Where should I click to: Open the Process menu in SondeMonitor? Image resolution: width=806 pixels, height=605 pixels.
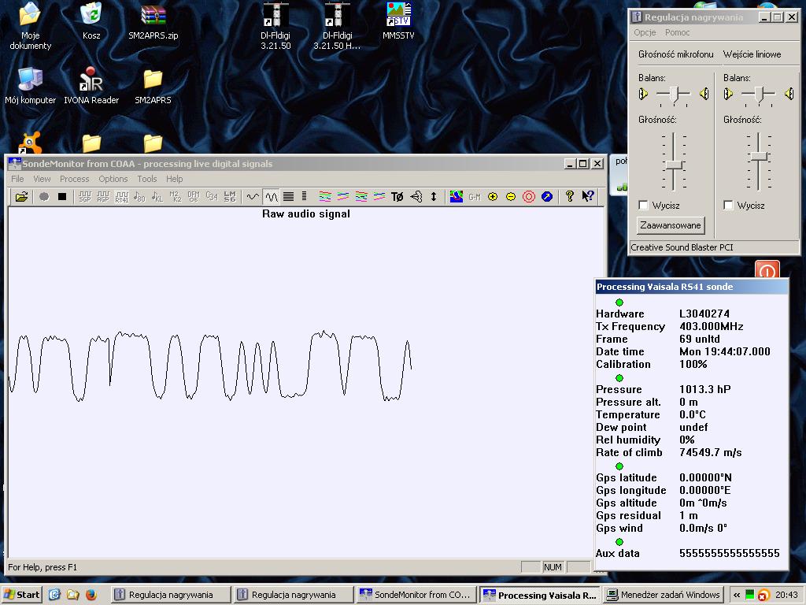(x=75, y=179)
